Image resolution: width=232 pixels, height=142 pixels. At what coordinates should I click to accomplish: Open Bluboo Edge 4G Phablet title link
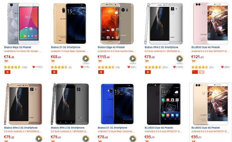click(x=111, y=47)
